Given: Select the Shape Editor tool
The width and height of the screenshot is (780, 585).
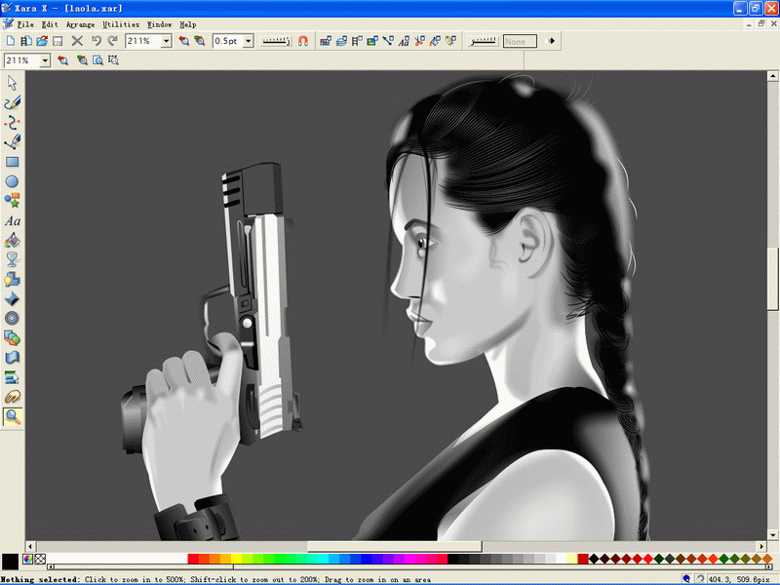Looking at the screenshot, I should (12, 123).
